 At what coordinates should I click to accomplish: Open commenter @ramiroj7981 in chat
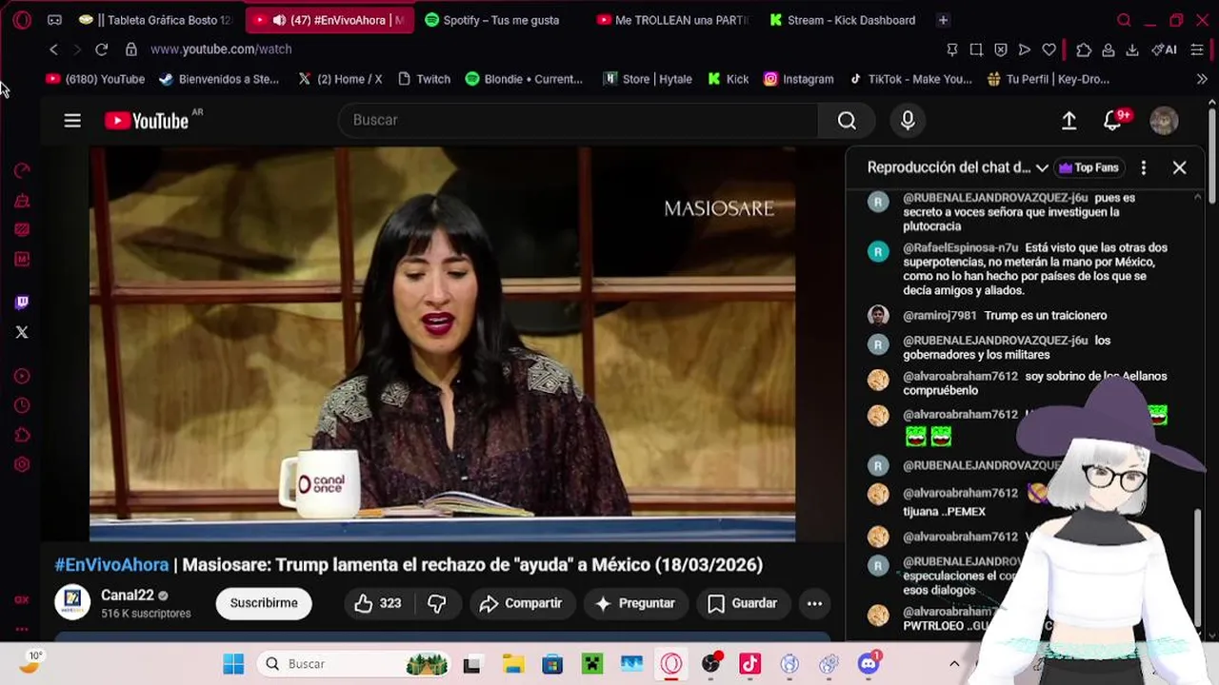(x=942, y=316)
